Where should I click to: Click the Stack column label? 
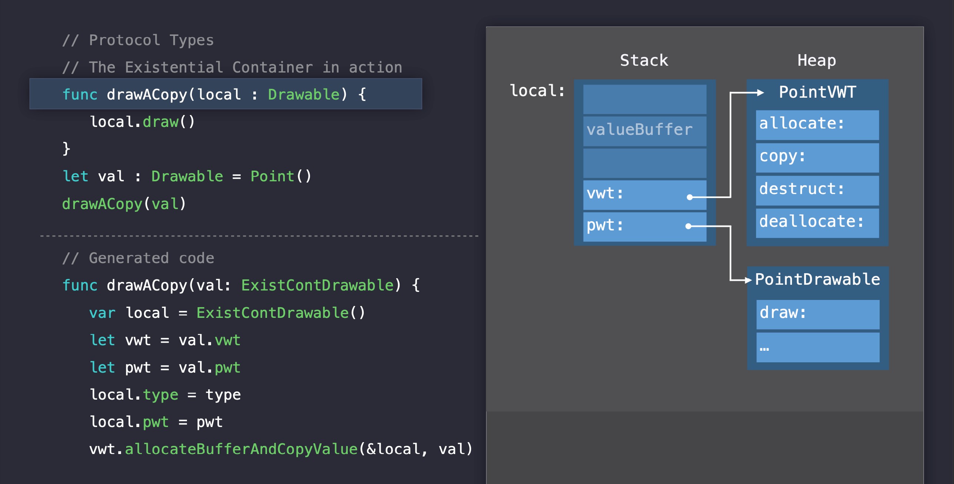pyautogui.click(x=644, y=60)
